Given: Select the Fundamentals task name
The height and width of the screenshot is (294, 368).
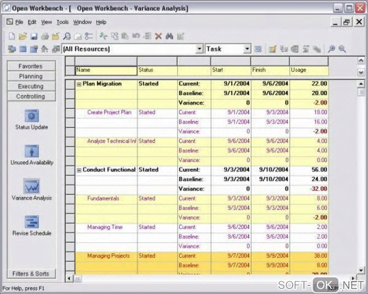Looking at the screenshot, I should click(103, 198).
